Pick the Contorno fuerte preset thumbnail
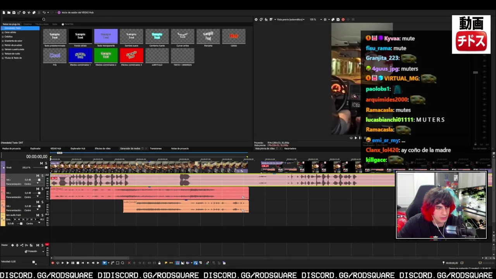This screenshot has height=279, width=496. click(x=157, y=36)
